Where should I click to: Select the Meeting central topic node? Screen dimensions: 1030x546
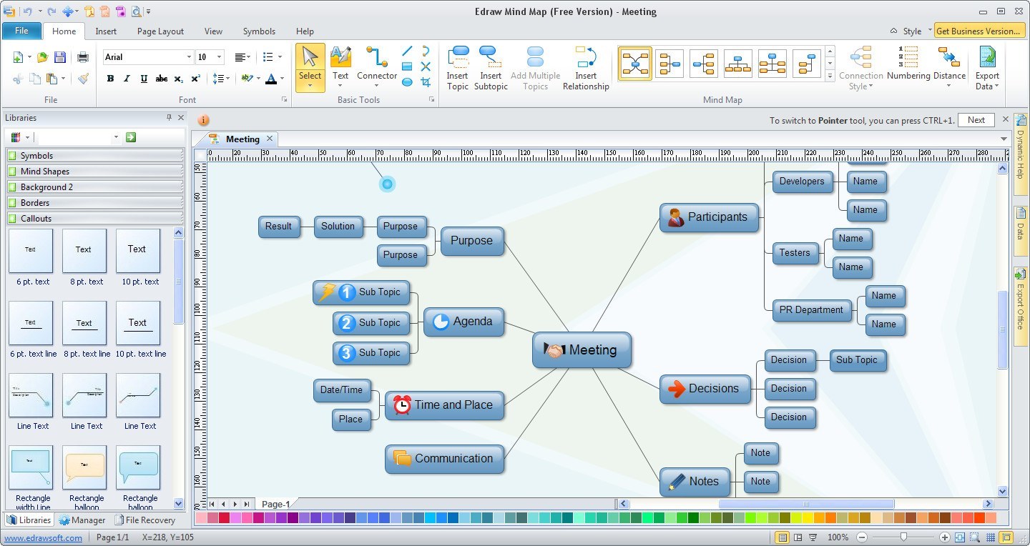[582, 350]
